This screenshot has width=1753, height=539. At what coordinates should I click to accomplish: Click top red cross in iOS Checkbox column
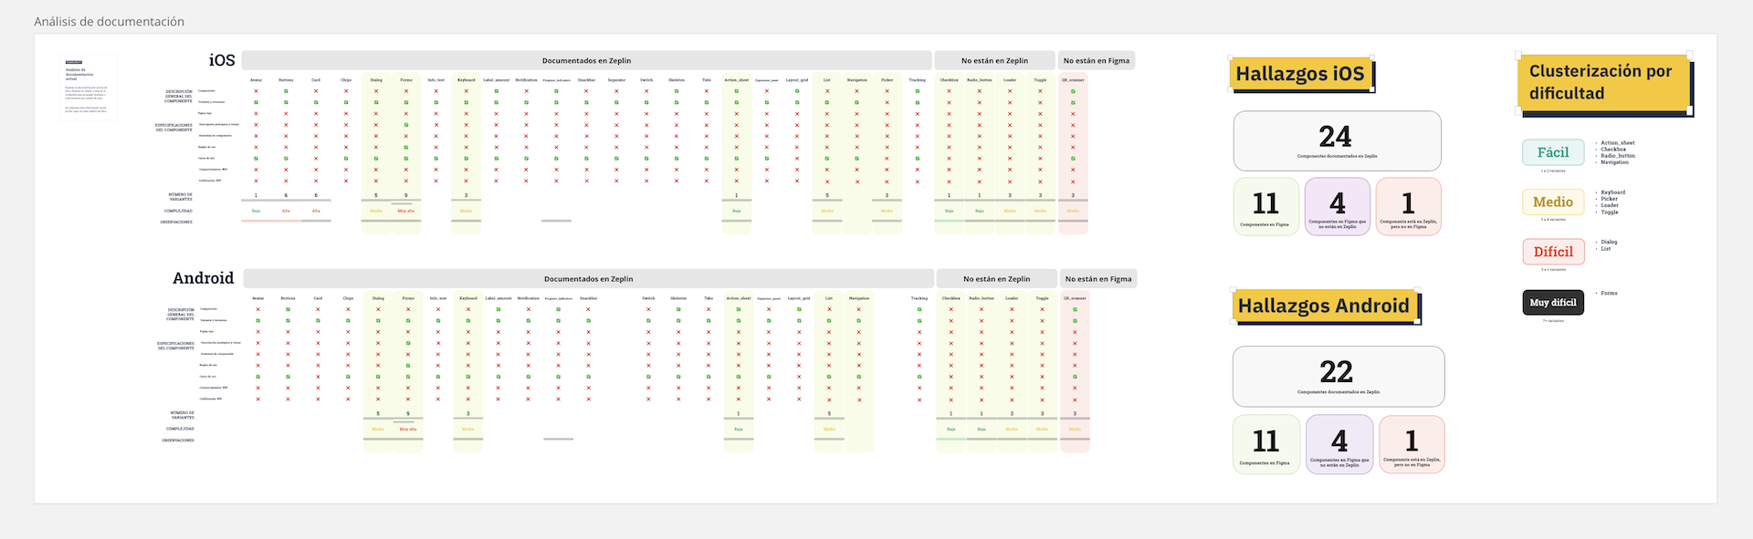949,91
